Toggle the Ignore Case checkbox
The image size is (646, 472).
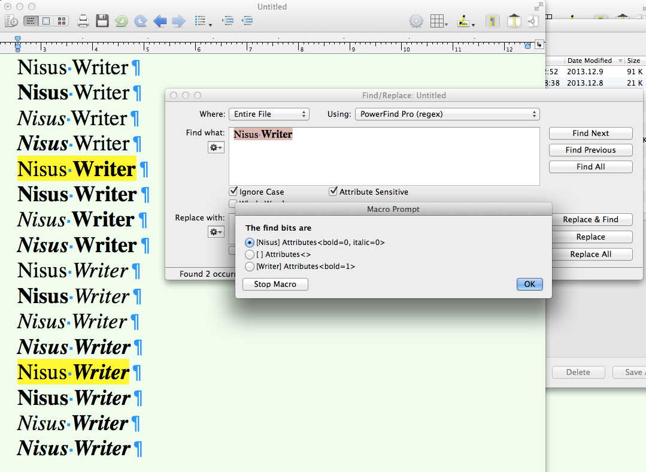click(233, 192)
